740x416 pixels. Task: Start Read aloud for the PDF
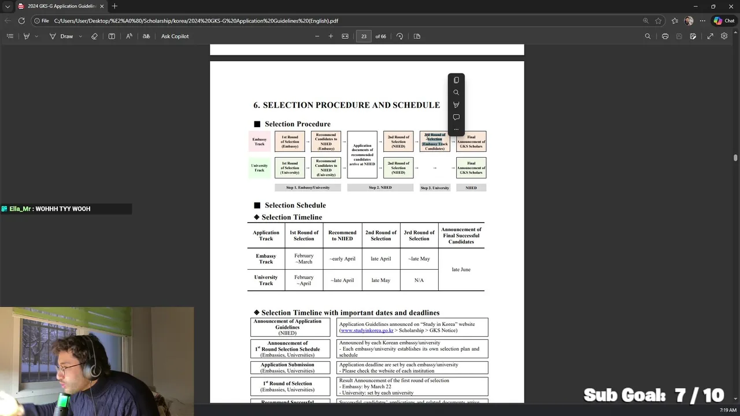pyautogui.click(x=129, y=36)
